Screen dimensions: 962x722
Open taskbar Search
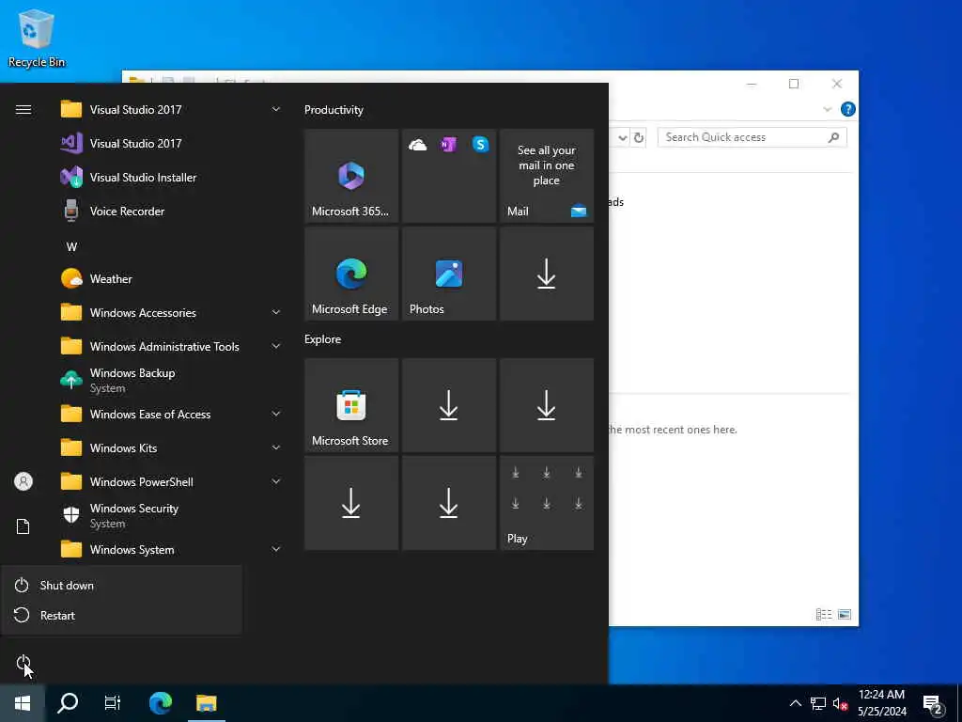[68, 703]
